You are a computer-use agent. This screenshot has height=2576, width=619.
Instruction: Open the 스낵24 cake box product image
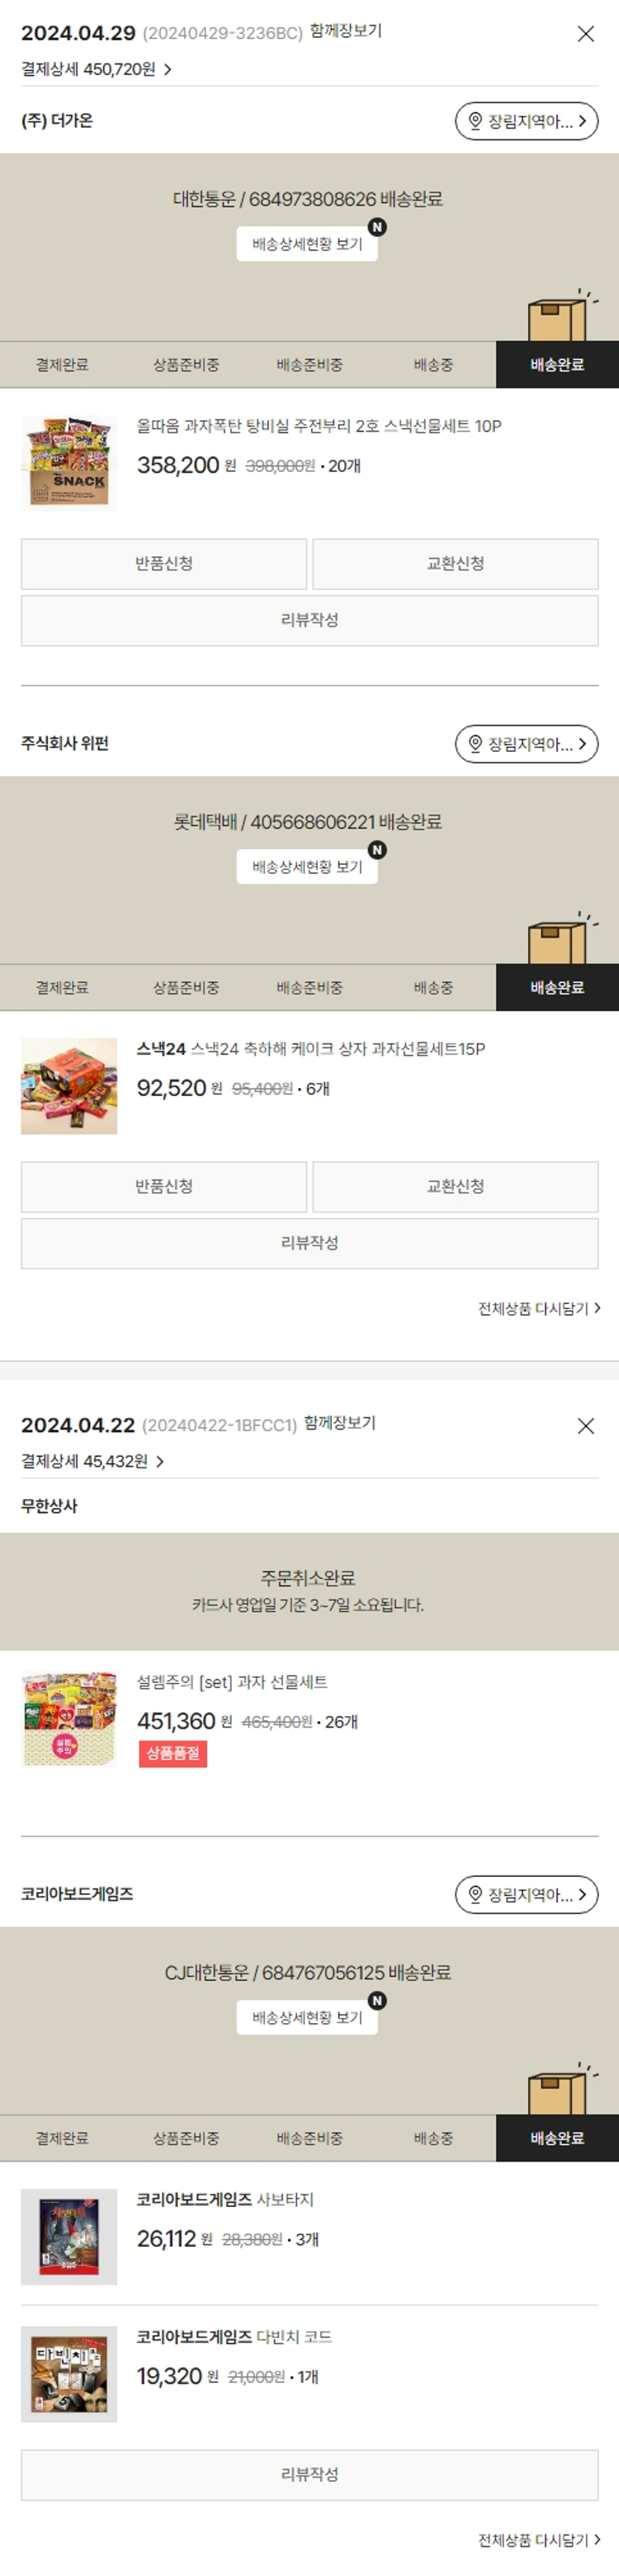click(x=69, y=1087)
